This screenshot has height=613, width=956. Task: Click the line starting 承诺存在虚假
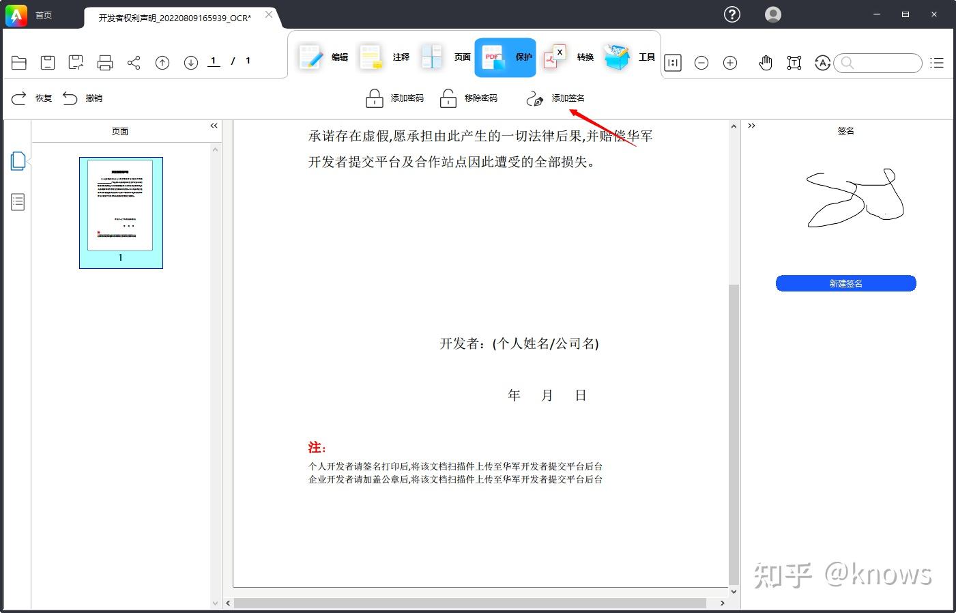point(480,136)
